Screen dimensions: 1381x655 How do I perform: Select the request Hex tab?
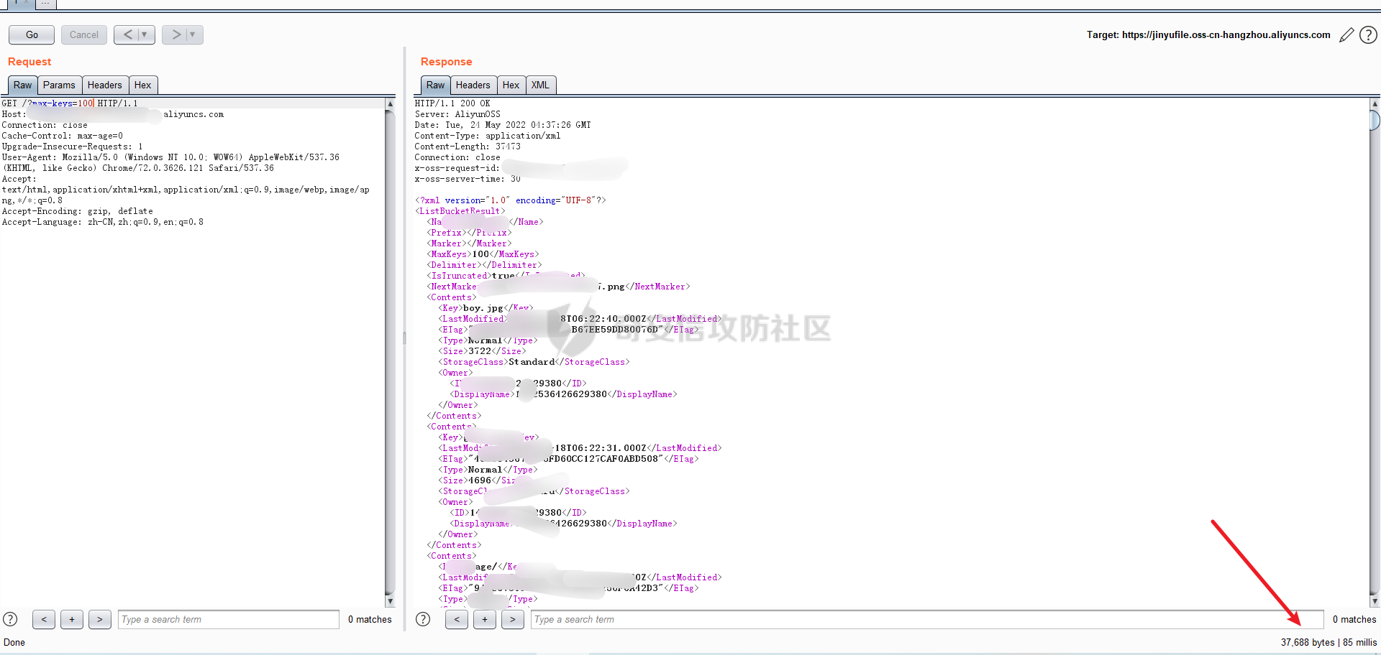[x=142, y=85]
